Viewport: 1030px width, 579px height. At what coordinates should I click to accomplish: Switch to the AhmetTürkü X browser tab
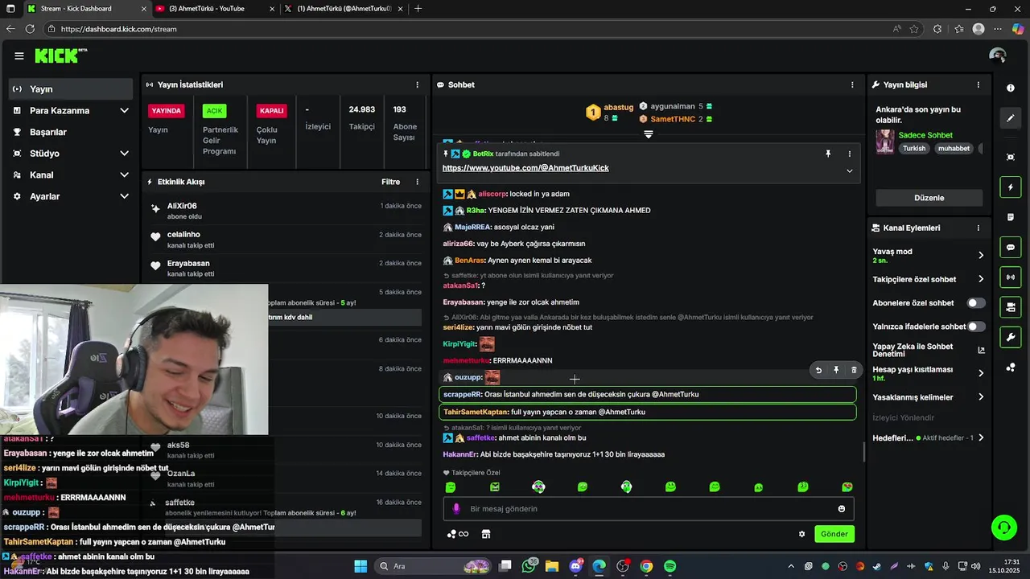(344, 9)
